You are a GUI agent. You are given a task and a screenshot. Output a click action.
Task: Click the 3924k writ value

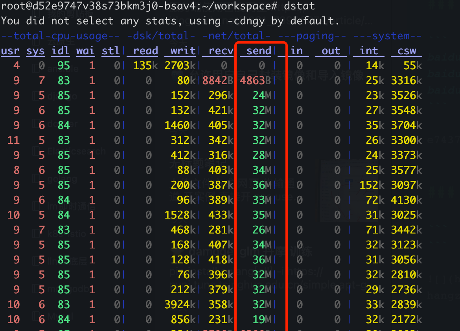180,305
